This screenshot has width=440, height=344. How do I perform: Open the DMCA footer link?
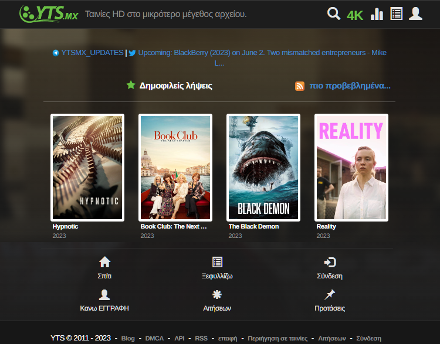154,338
